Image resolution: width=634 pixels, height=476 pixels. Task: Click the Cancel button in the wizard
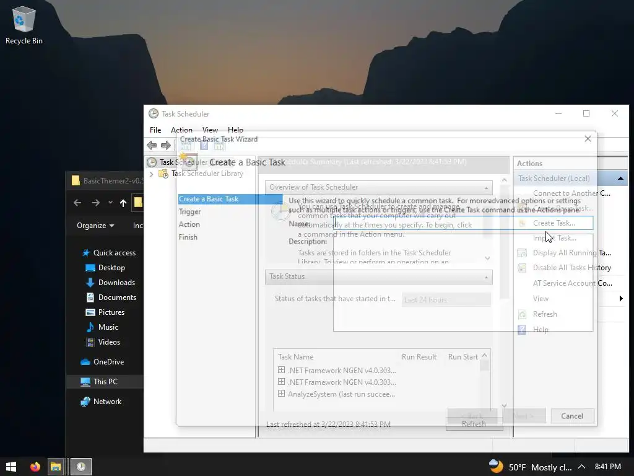coord(572,416)
